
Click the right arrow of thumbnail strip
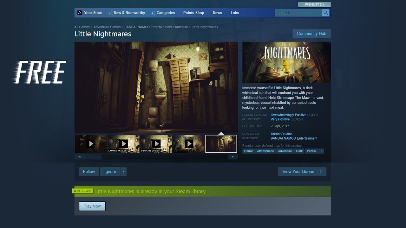(233, 157)
